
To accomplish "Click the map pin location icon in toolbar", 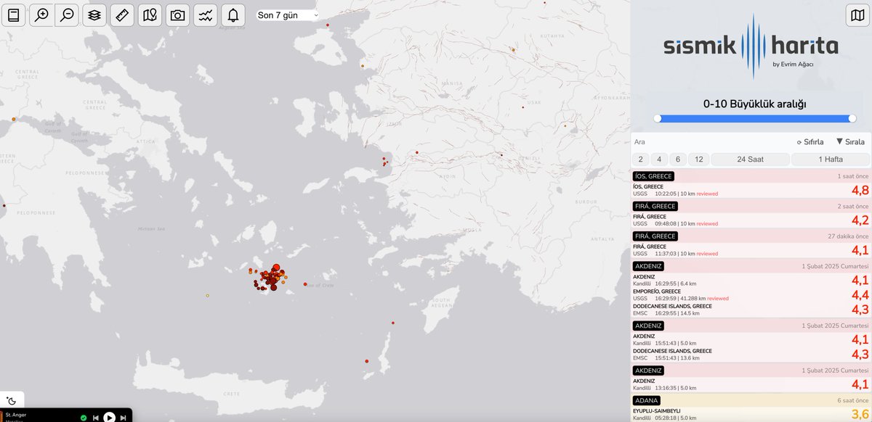I will pos(150,15).
